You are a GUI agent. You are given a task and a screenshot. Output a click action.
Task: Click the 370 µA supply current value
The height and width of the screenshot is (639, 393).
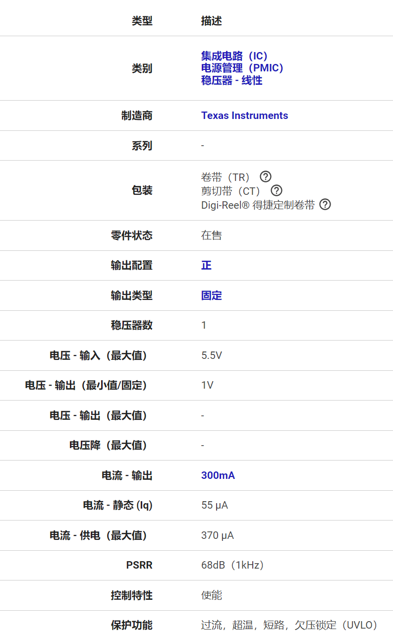click(217, 535)
